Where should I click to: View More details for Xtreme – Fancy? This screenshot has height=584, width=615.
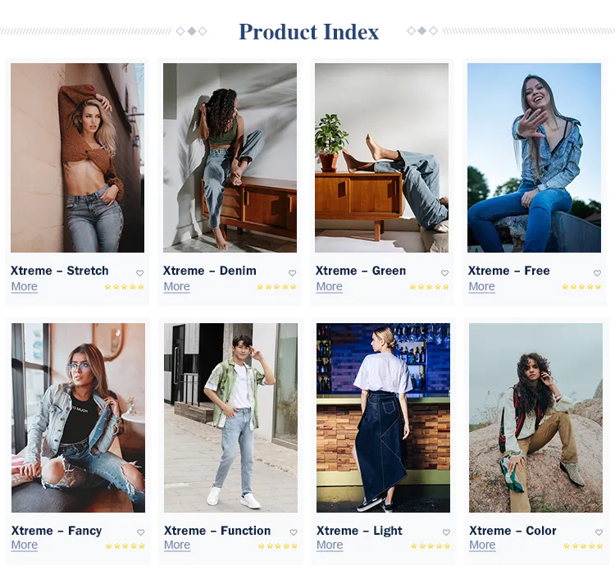[25, 545]
